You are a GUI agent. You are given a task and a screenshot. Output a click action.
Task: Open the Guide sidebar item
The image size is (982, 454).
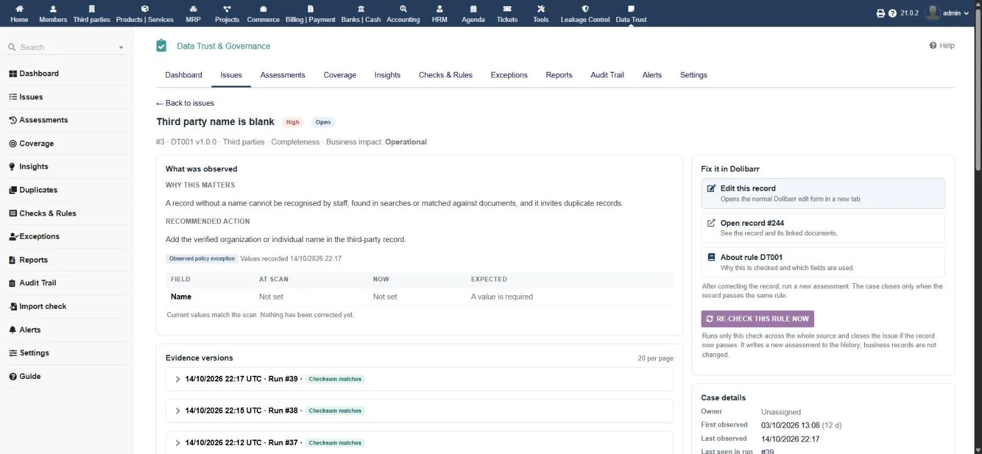click(x=25, y=376)
